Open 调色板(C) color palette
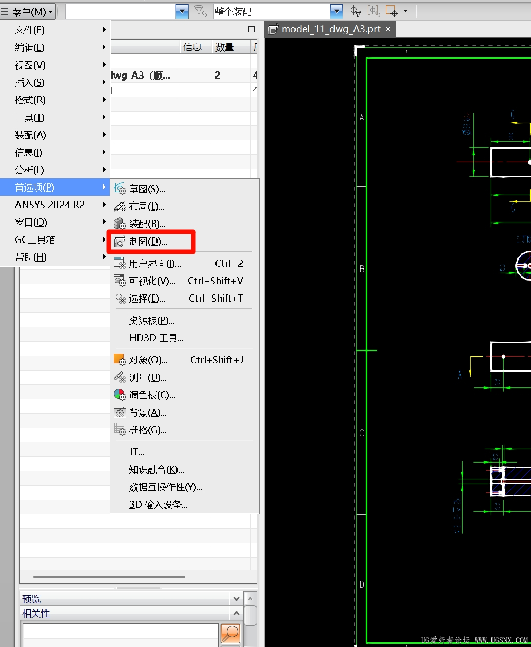The image size is (531, 647). (152, 395)
